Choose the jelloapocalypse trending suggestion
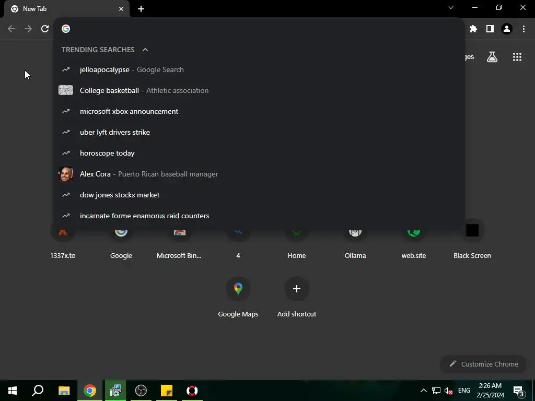Viewport: 535px width, 401px height. pyautogui.click(x=259, y=69)
